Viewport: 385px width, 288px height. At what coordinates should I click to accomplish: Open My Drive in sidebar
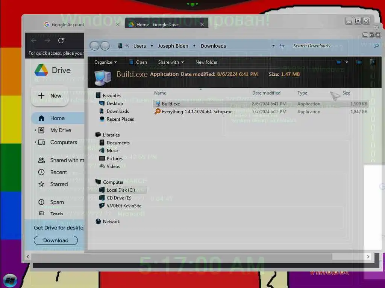click(61, 130)
